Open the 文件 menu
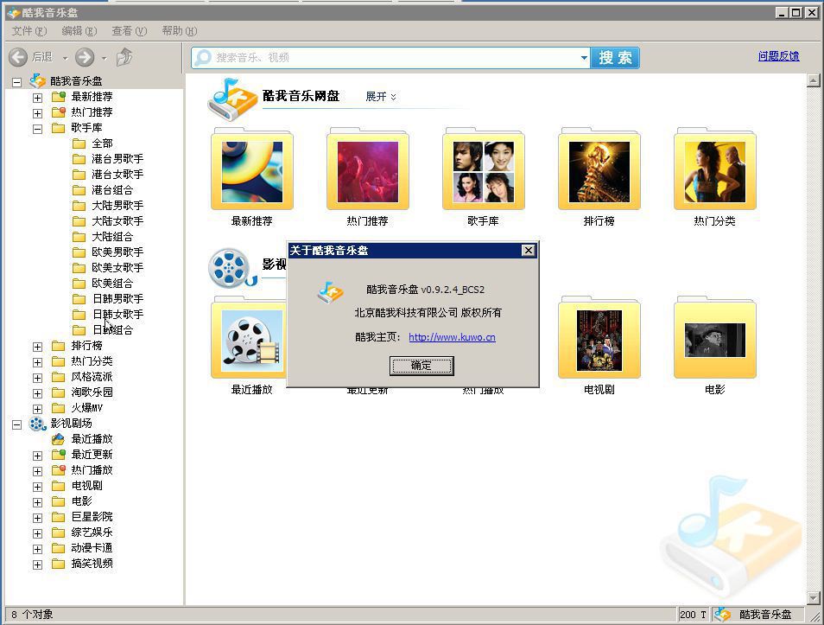This screenshot has width=824, height=625. [x=29, y=31]
